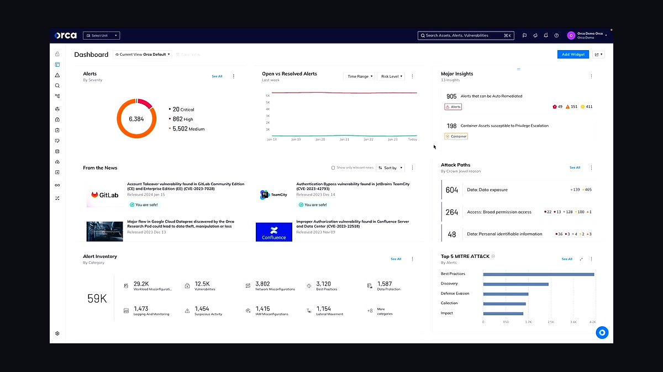Open the 264 Broad permission access row
This screenshot has width=663, height=372.
[x=519, y=212]
